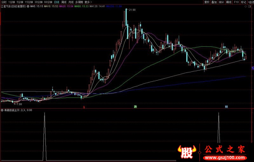
Task: Open the 多周期 multi-period view
Action: point(79,2)
